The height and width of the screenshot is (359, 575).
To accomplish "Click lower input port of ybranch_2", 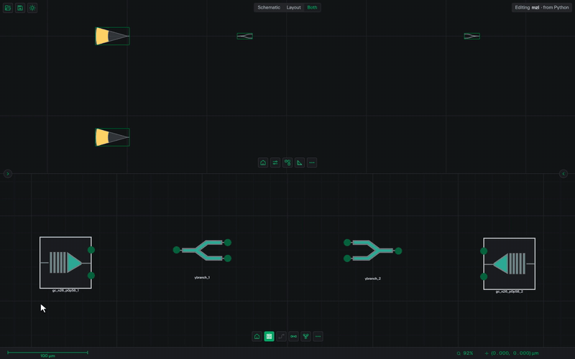I will coord(347,258).
